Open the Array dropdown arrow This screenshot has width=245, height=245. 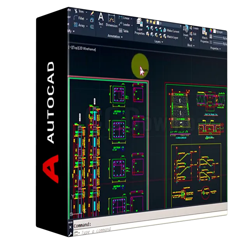coord(87,26)
